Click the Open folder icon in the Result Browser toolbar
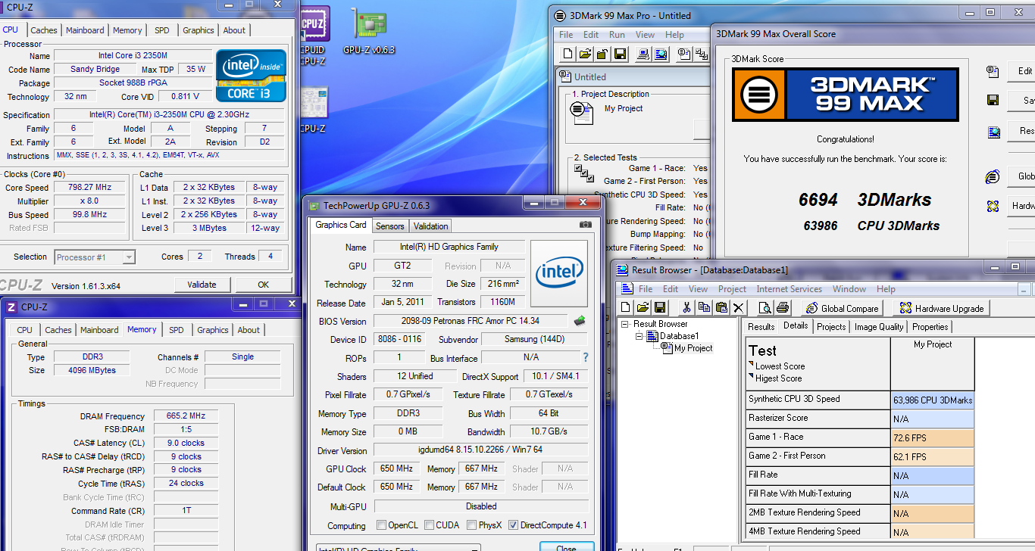Image resolution: width=1035 pixels, height=551 pixels. tap(643, 307)
